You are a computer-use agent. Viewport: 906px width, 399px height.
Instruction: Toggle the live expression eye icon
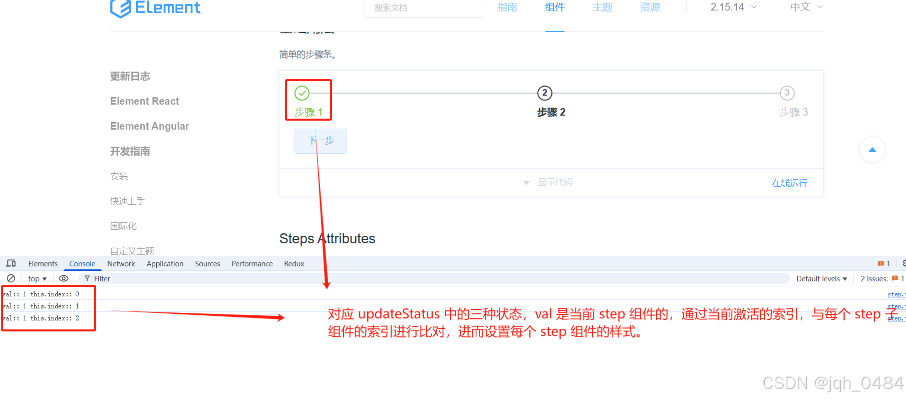coord(64,278)
